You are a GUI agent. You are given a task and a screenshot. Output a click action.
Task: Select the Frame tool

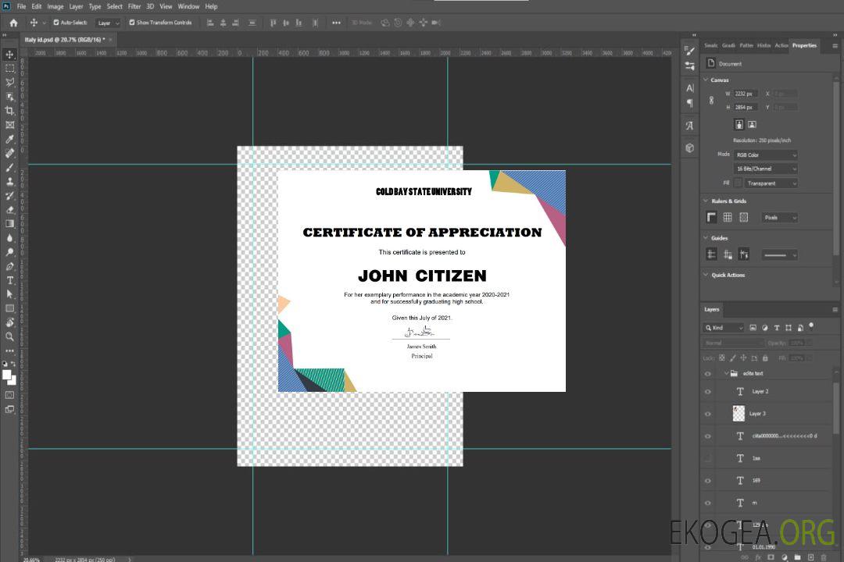(x=9, y=125)
